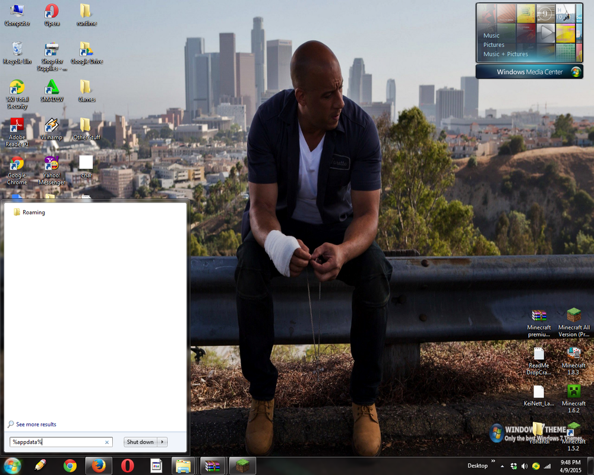Screen dimensions: 594x475
Task: Open the Minecraft 1.8.3 shortcut
Action: coord(574,361)
